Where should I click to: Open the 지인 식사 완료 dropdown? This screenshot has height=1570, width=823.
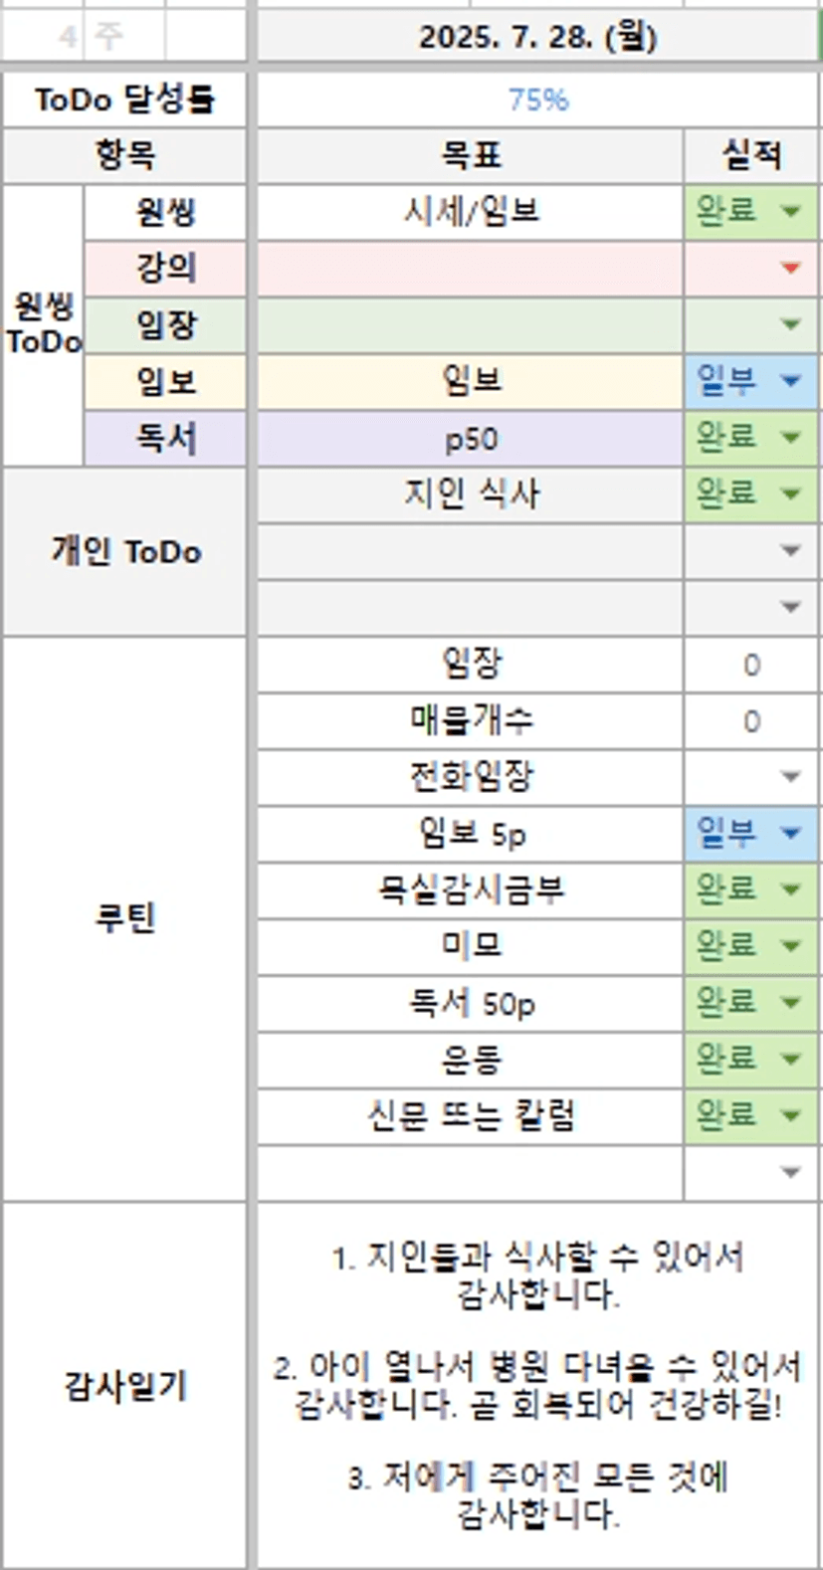pos(791,493)
